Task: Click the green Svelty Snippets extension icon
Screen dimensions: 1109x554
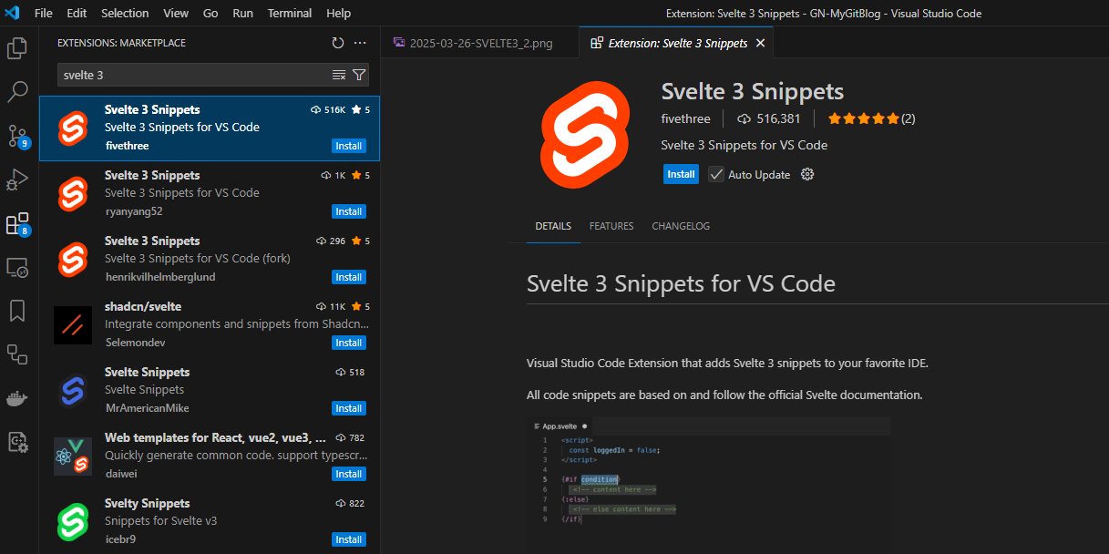Action: tap(72, 522)
